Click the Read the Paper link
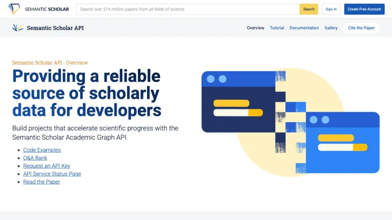Image resolution: width=392 pixels, height=220 pixels. point(41,182)
